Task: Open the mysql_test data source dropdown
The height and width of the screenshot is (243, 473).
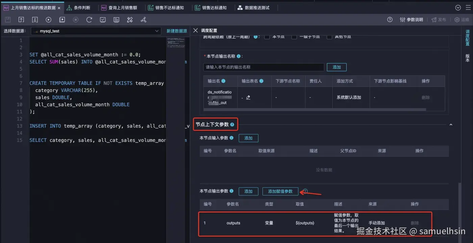Action: tap(96, 31)
